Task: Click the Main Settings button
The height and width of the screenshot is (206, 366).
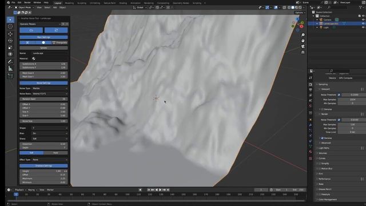Action: pyautogui.click(x=43, y=37)
